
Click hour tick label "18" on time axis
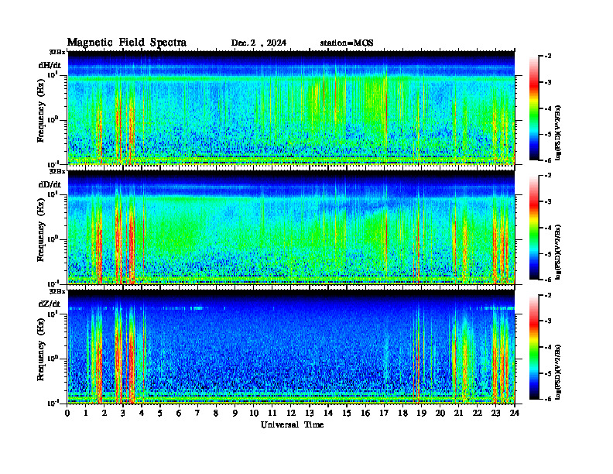(x=402, y=413)
